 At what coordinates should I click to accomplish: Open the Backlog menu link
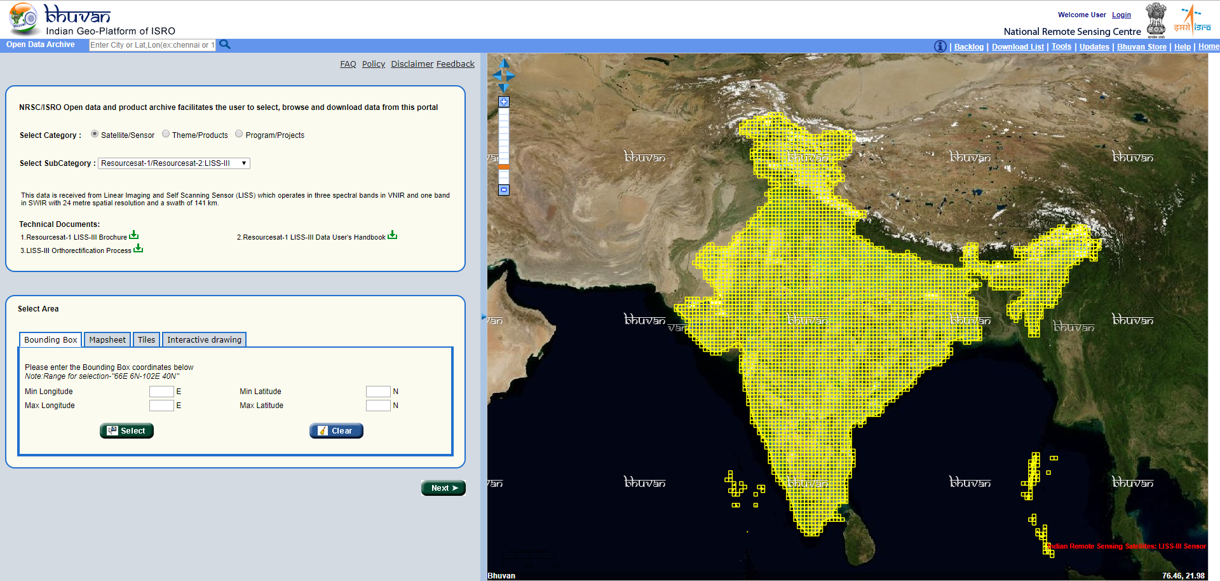pos(969,47)
